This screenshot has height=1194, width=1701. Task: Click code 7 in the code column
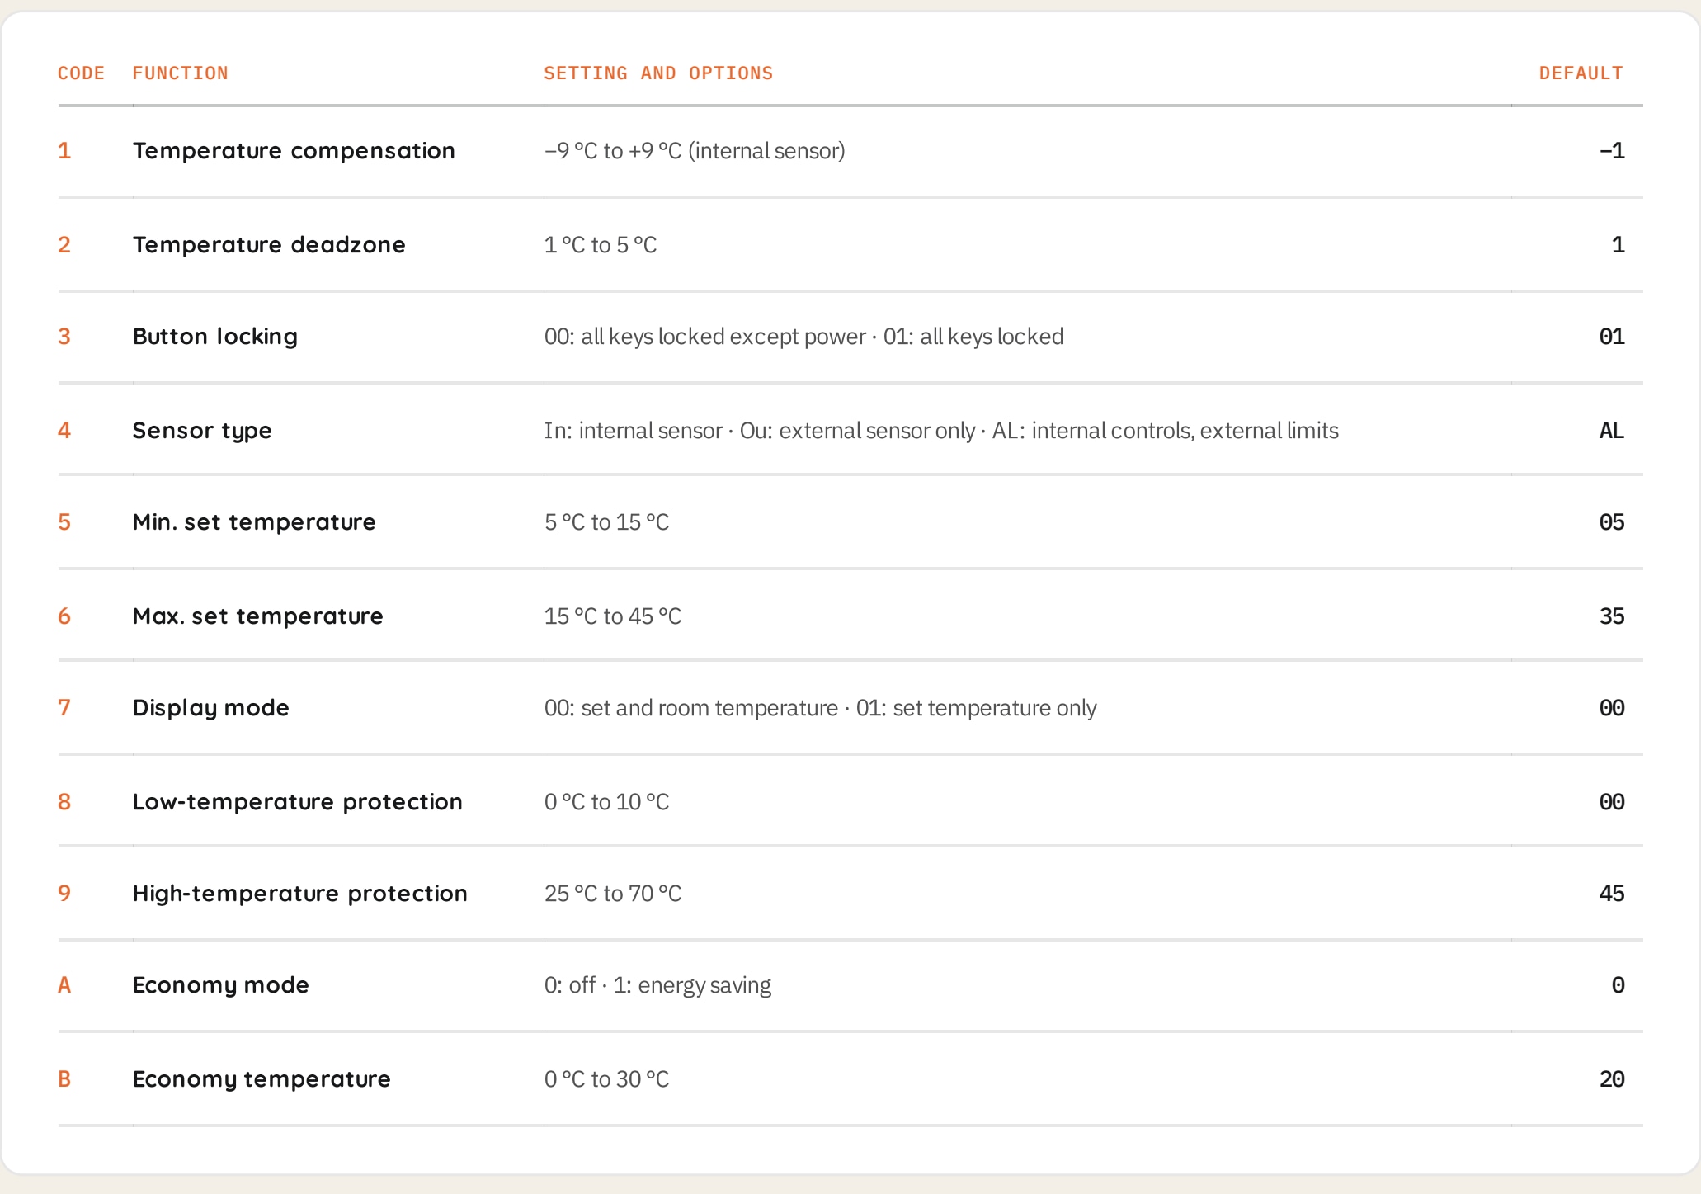pos(64,708)
